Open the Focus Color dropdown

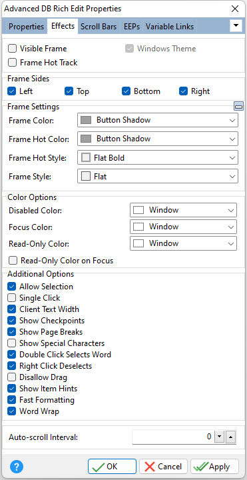point(183,227)
